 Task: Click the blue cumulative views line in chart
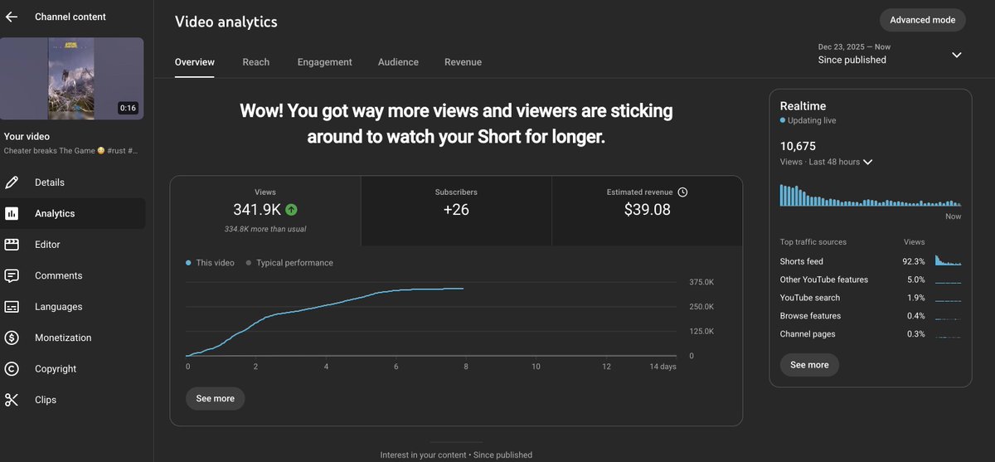(325, 304)
